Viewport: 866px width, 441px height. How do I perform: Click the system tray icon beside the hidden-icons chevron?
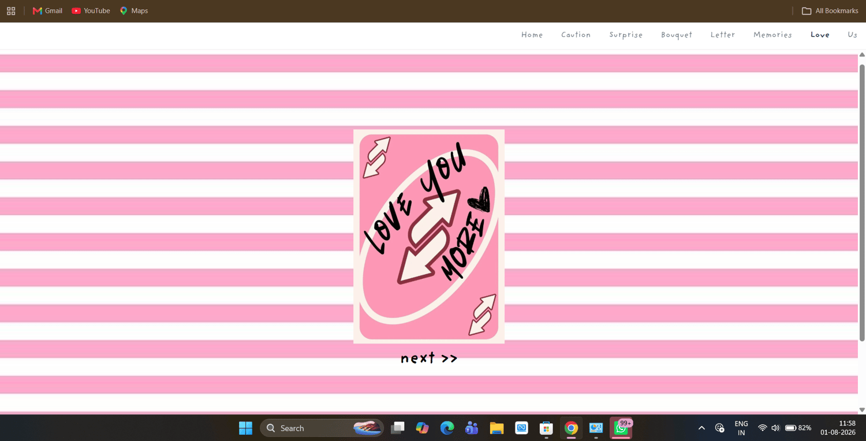click(x=720, y=428)
